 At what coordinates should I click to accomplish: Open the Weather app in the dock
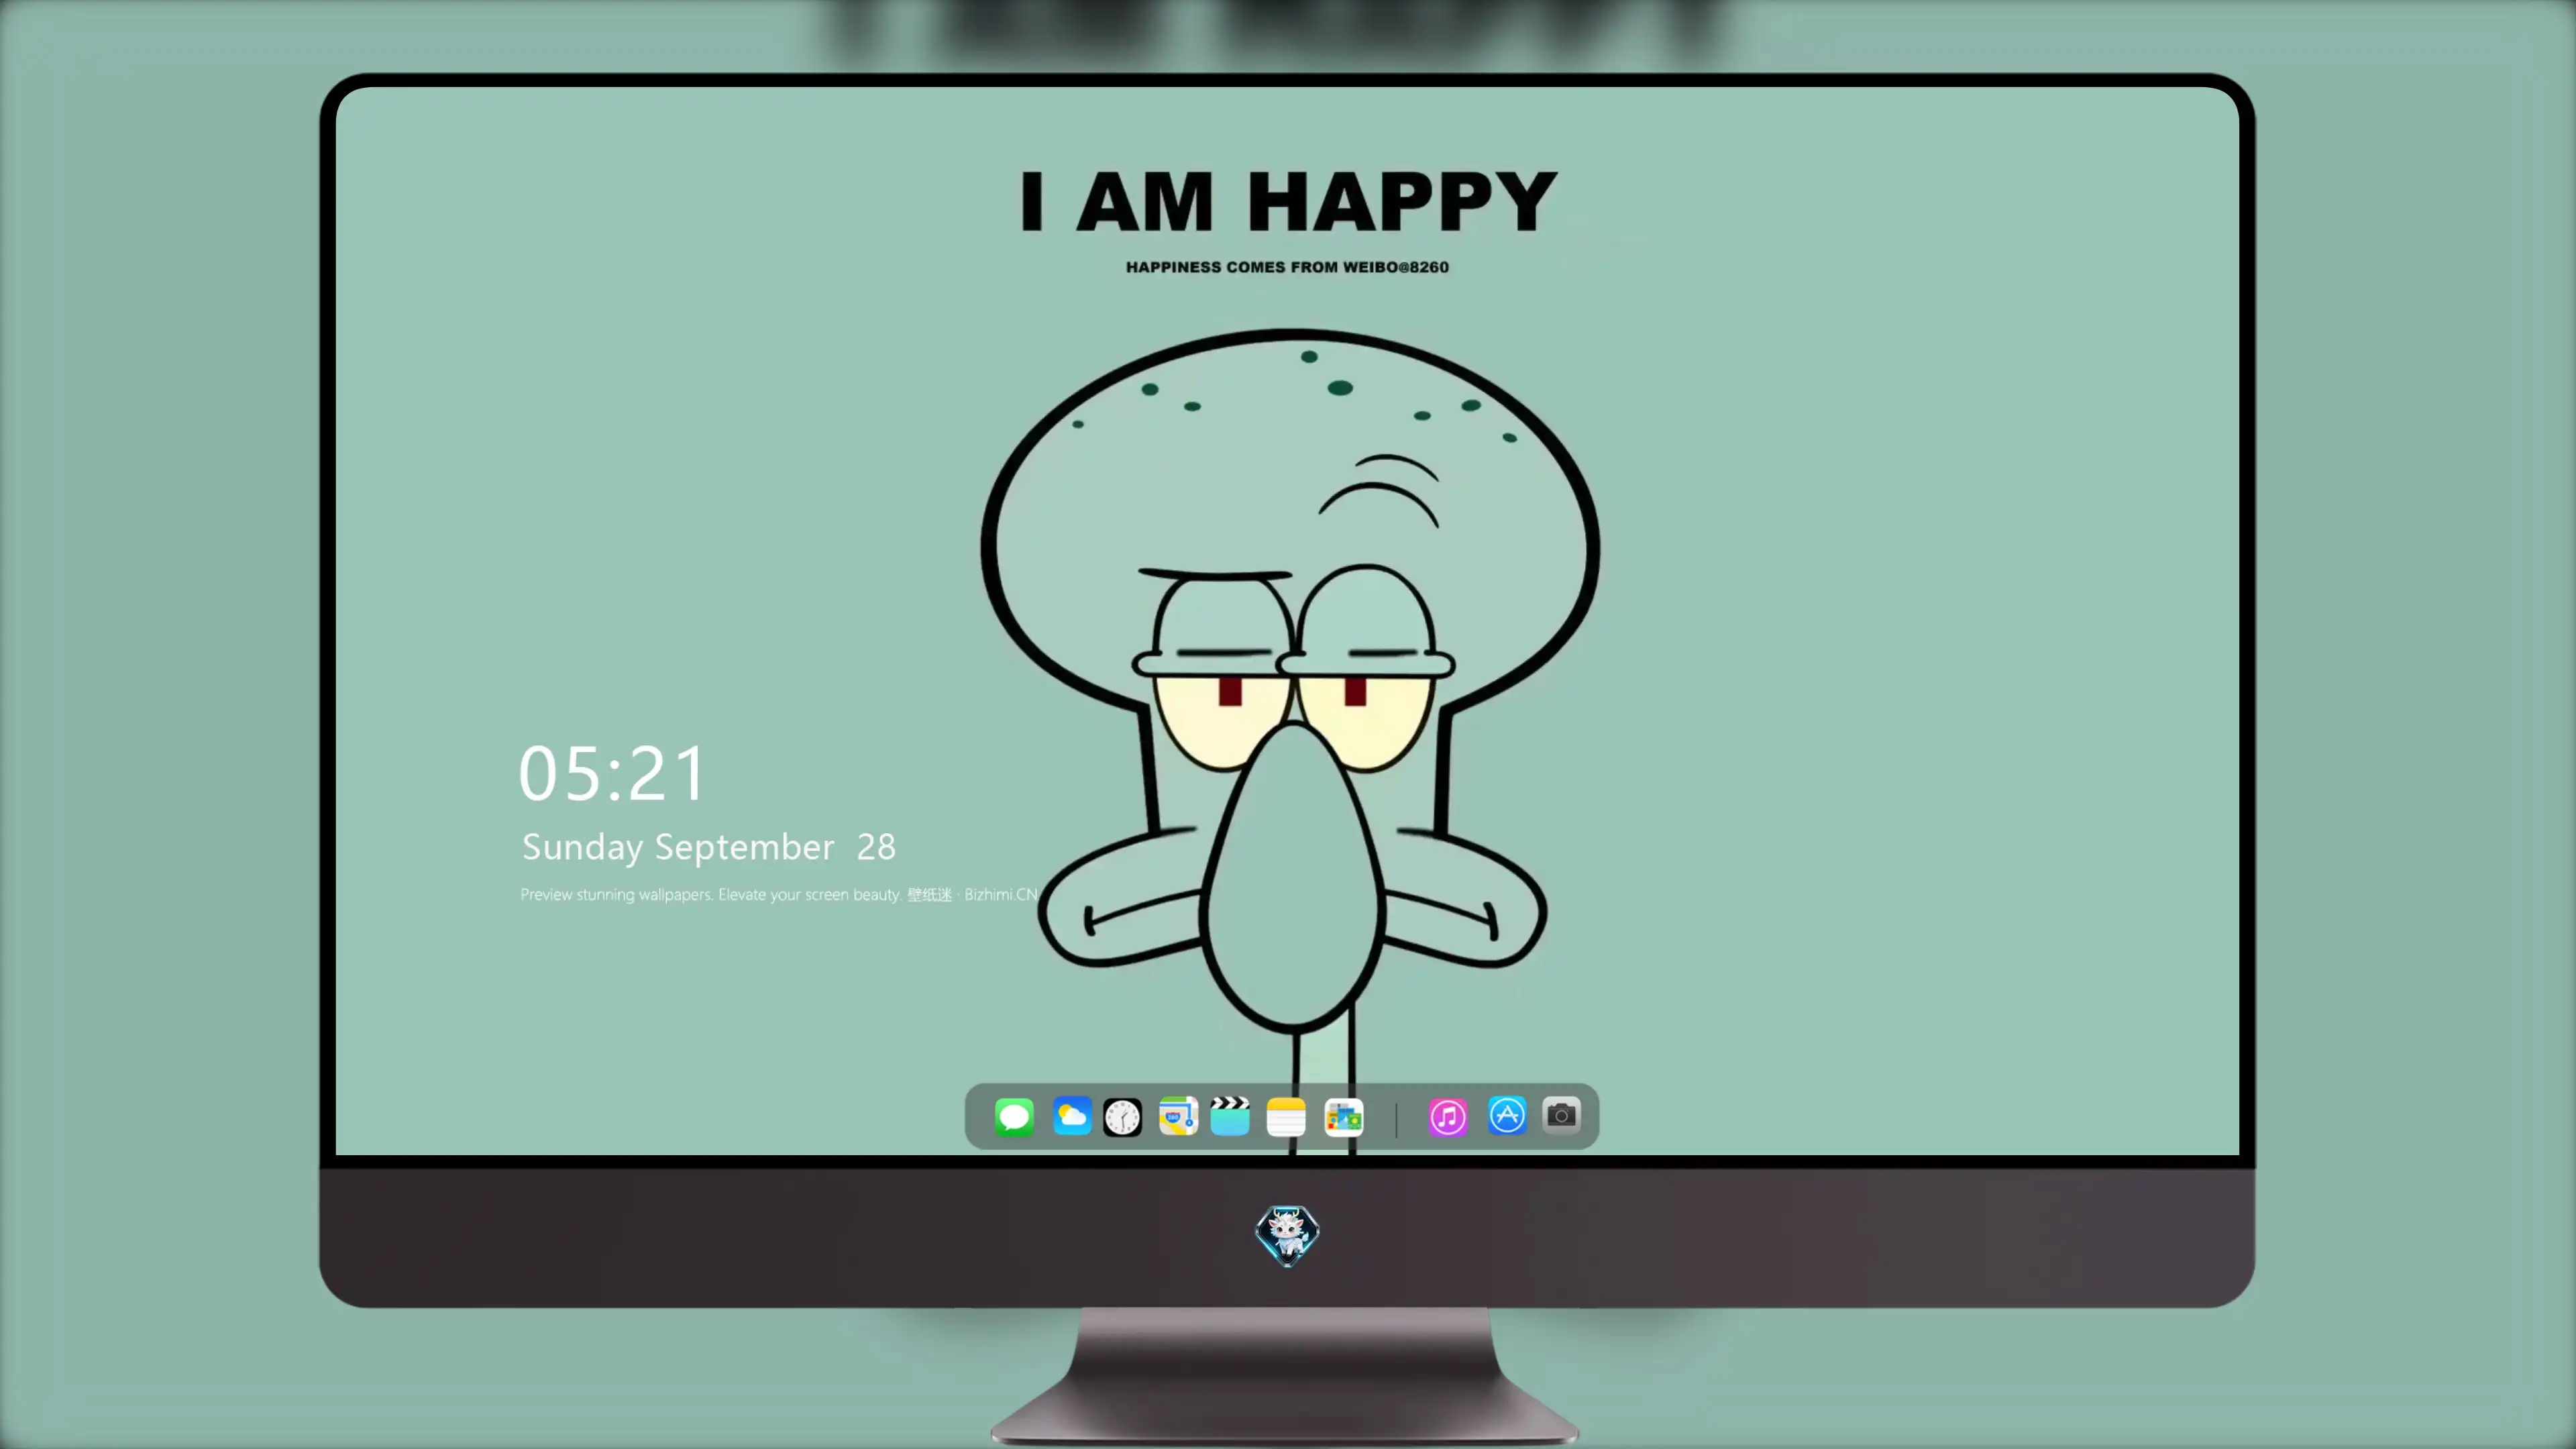tap(1071, 1116)
